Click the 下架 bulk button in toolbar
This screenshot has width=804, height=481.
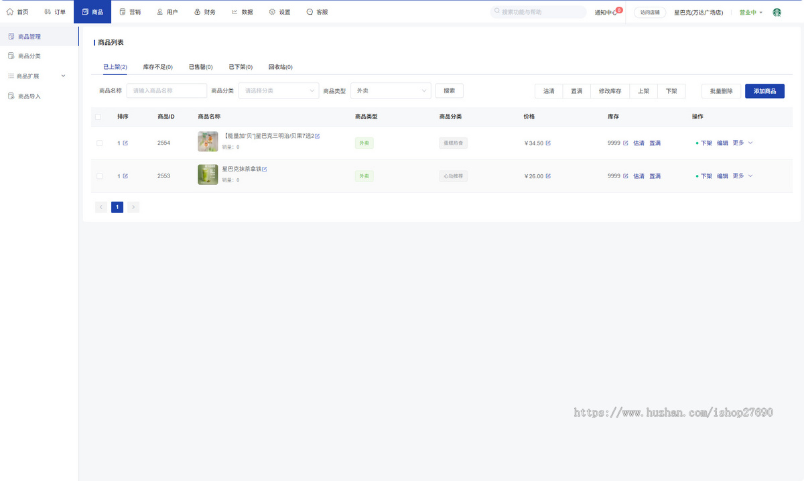click(x=671, y=91)
